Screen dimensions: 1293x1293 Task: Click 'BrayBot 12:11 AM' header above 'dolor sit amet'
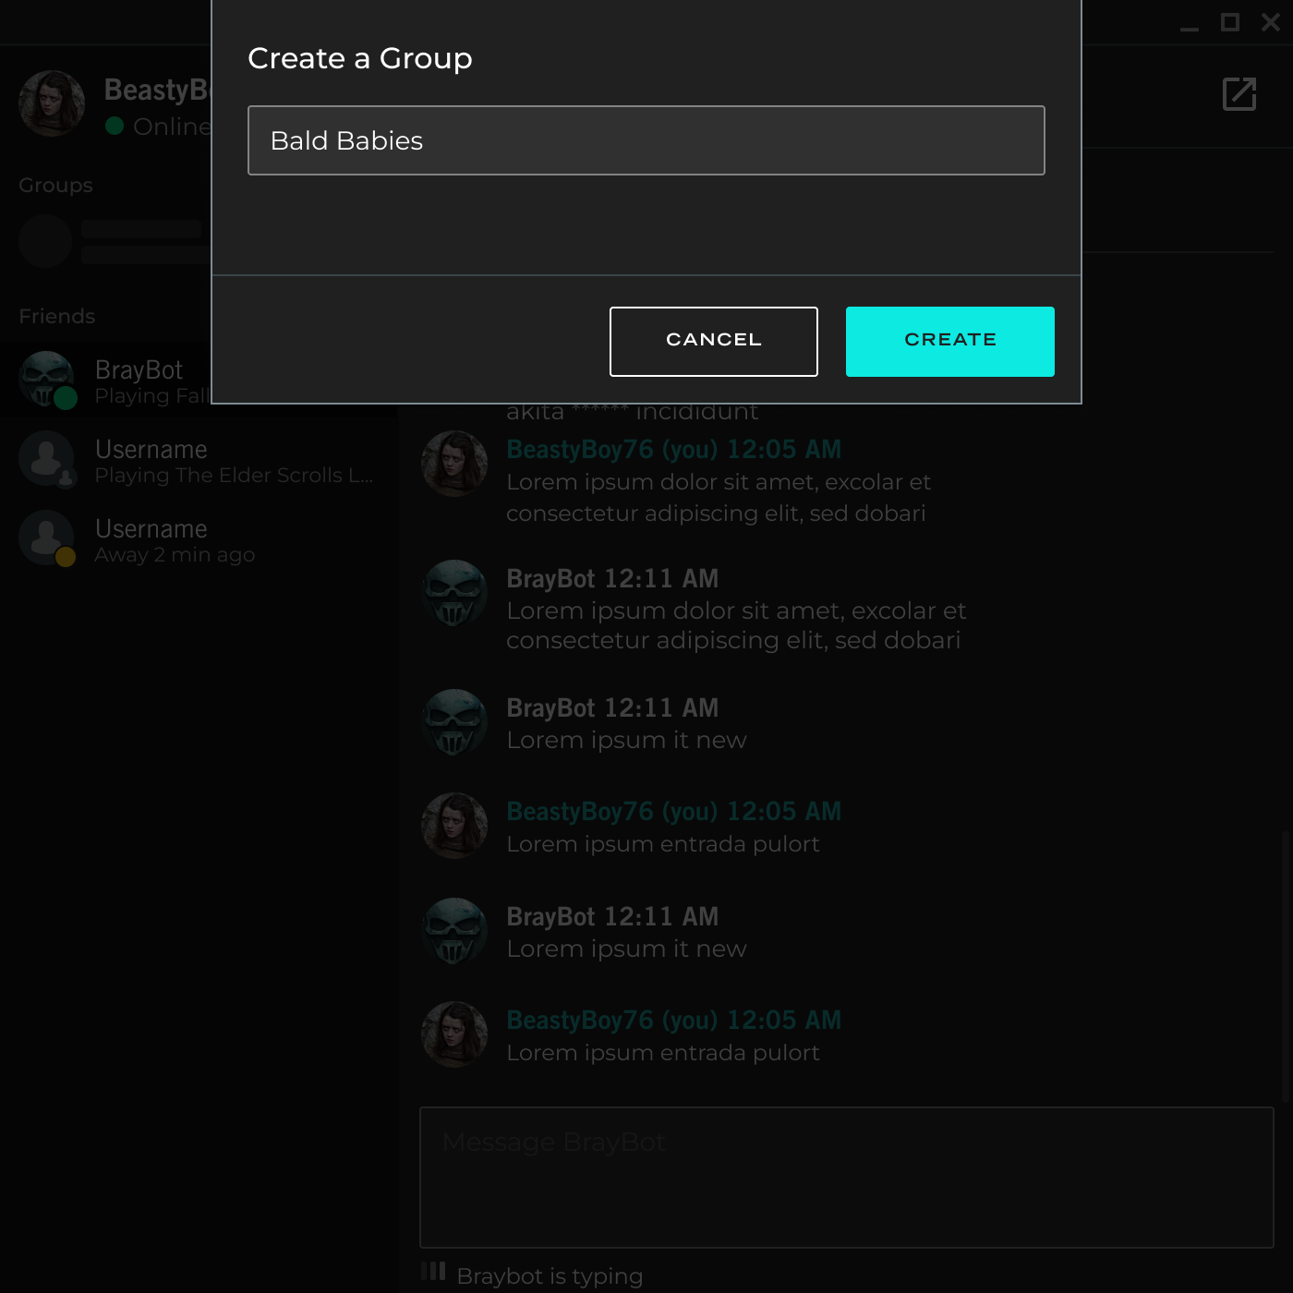[612, 579]
